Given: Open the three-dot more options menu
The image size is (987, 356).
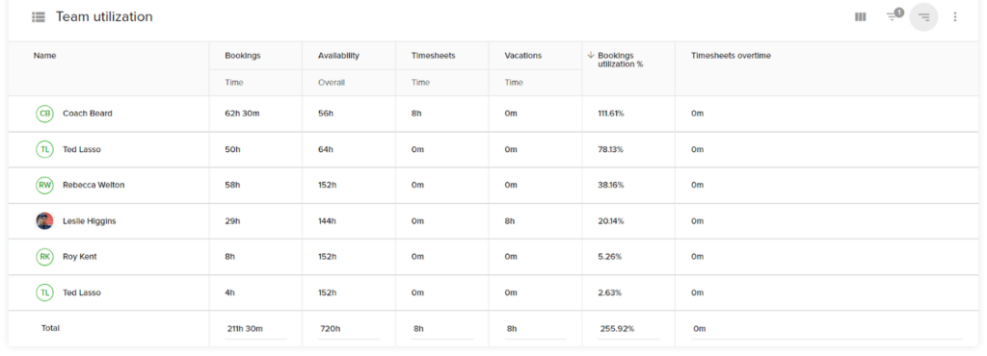Looking at the screenshot, I should point(955,17).
